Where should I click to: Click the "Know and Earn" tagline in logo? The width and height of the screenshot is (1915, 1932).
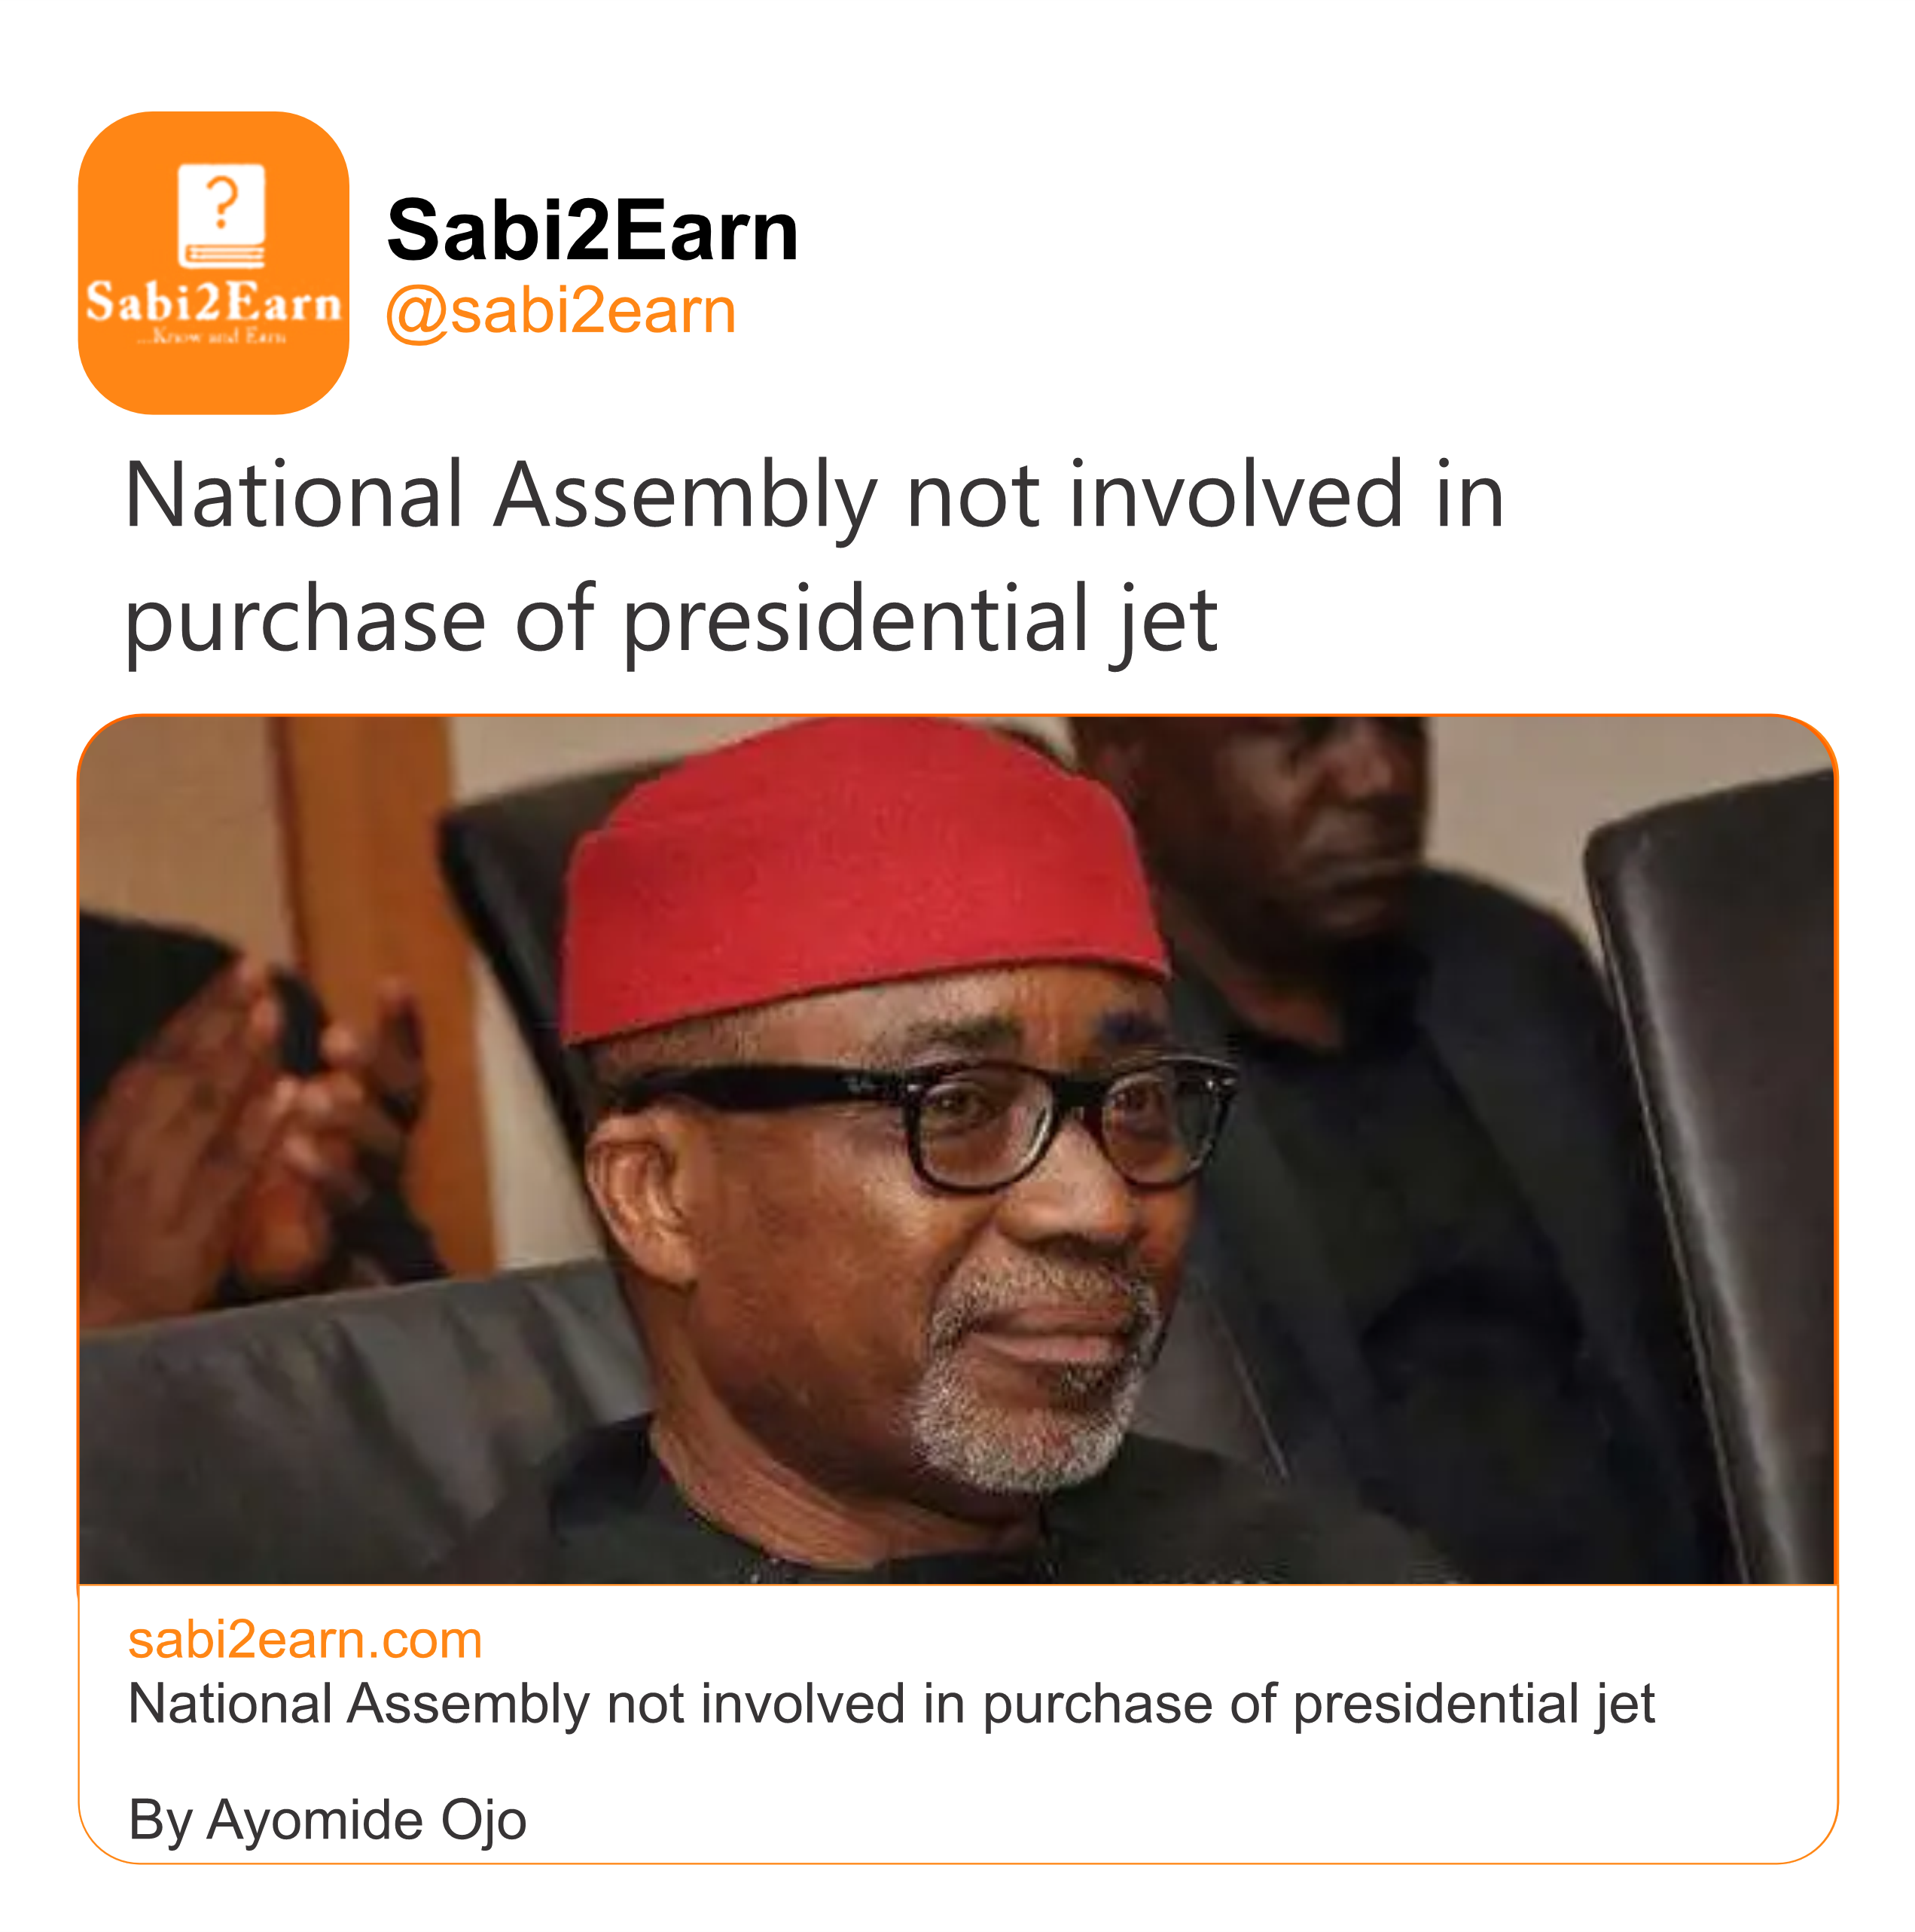coord(213,337)
